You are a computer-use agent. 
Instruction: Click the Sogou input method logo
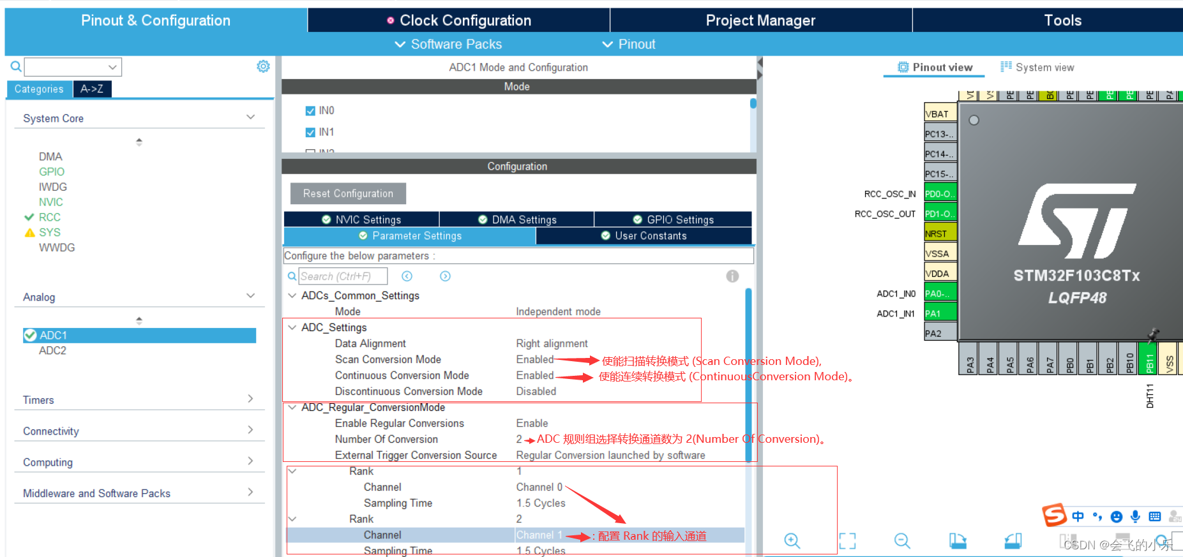point(1054,515)
